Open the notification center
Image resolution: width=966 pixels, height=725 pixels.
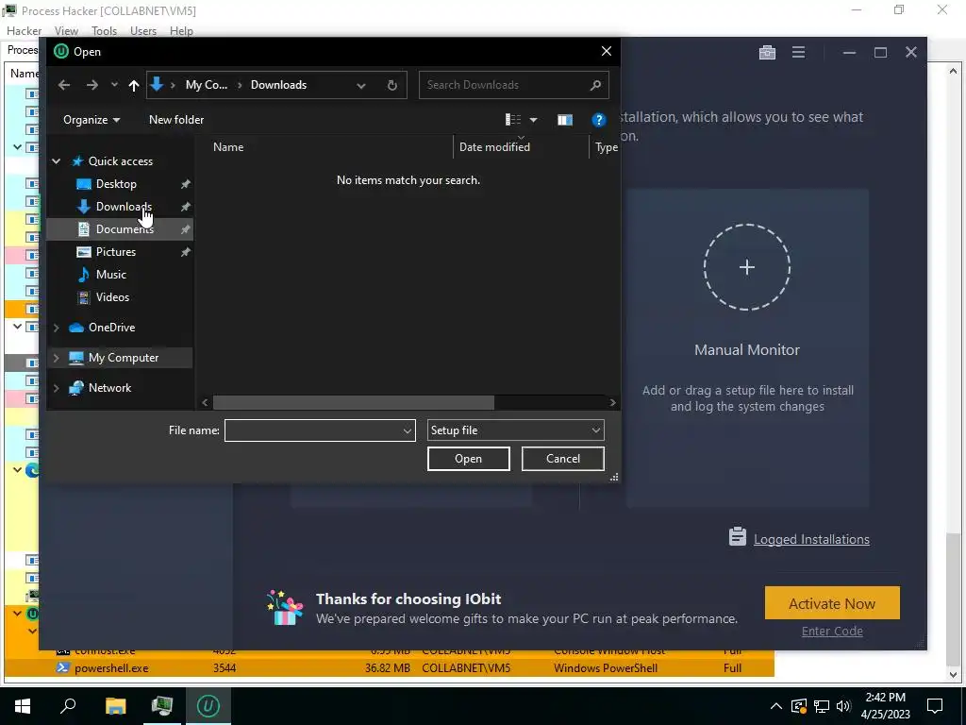(935, 706)
